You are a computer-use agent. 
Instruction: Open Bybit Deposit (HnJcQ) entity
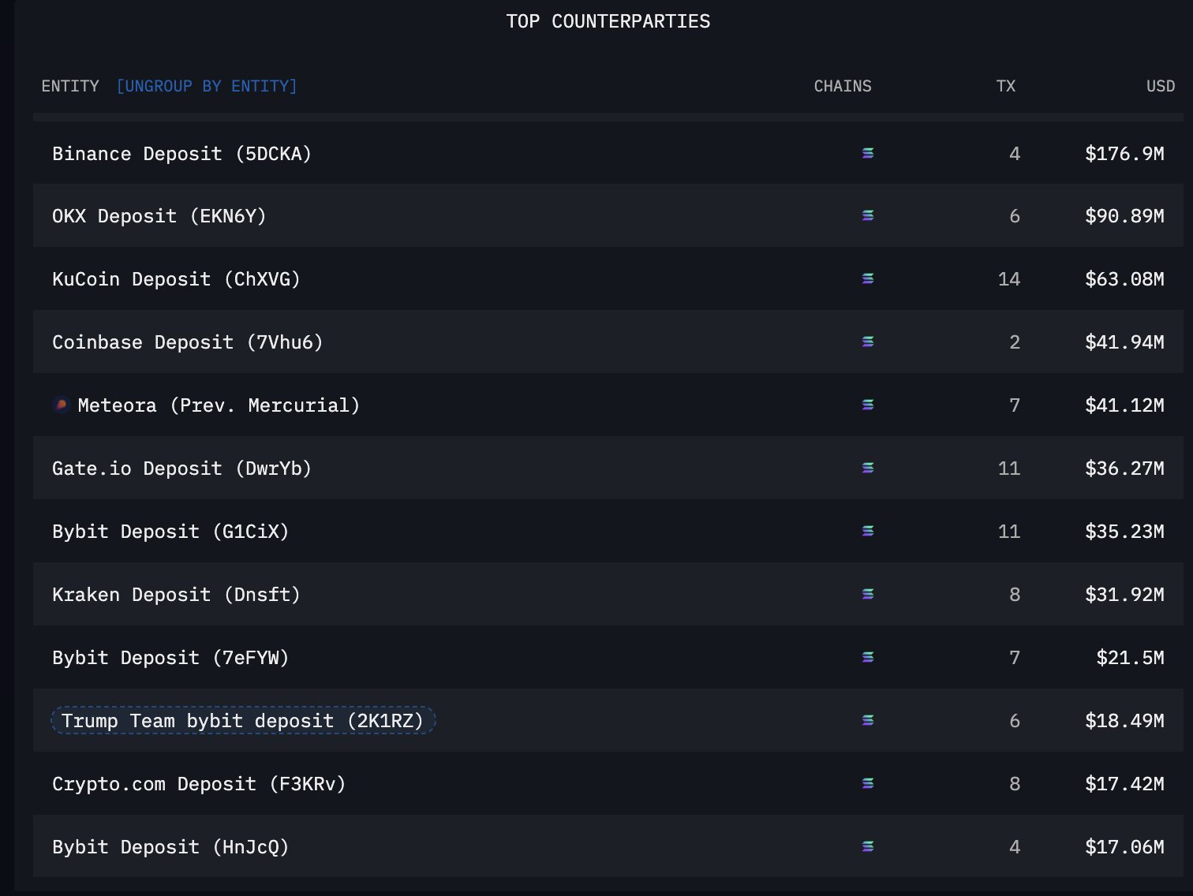[x=170, y=847]
